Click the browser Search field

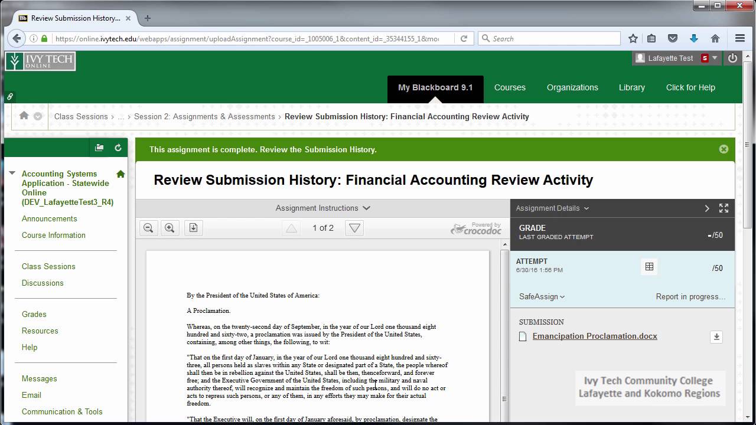[549, 38]
